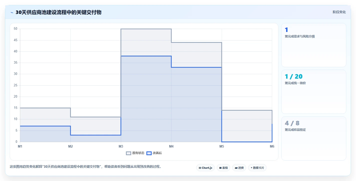This screenshot has height=181, width=356.
Task: Click the 数据卡片 tag chip
Action: 257,168
